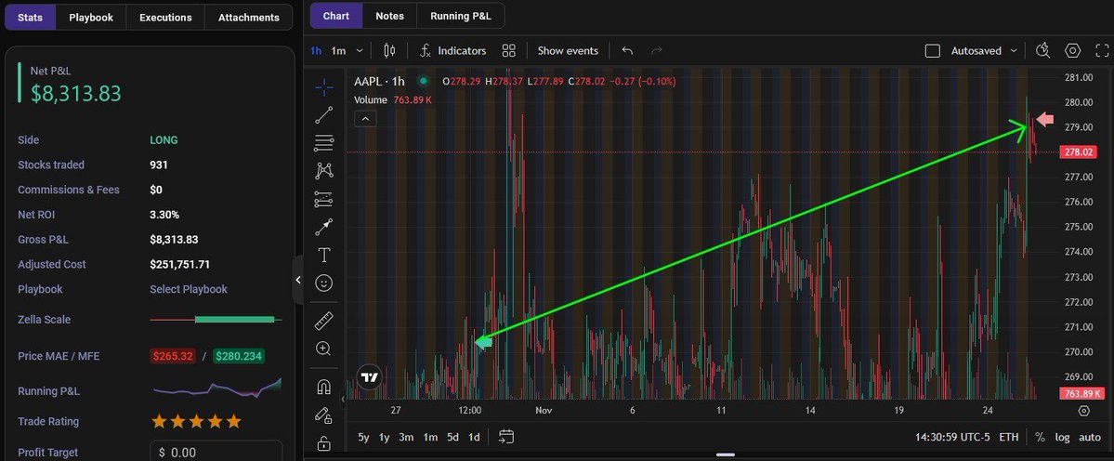
Task: Select the ruler measure tool
Action: (x=324, y=321)
